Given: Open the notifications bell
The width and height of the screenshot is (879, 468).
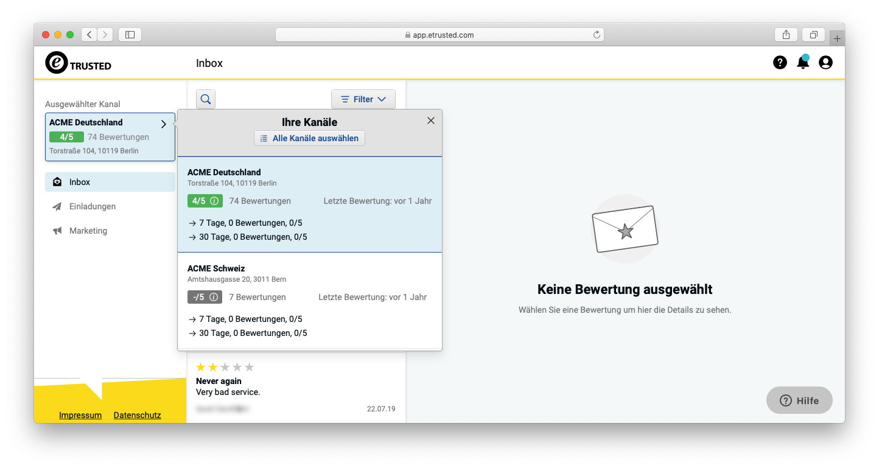Looking at the screenshot, I should click(x=803, y=62).
